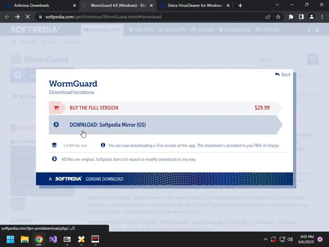Open the hamburger breadcrumb menu

pyautogui.click(x=13, y=42)
